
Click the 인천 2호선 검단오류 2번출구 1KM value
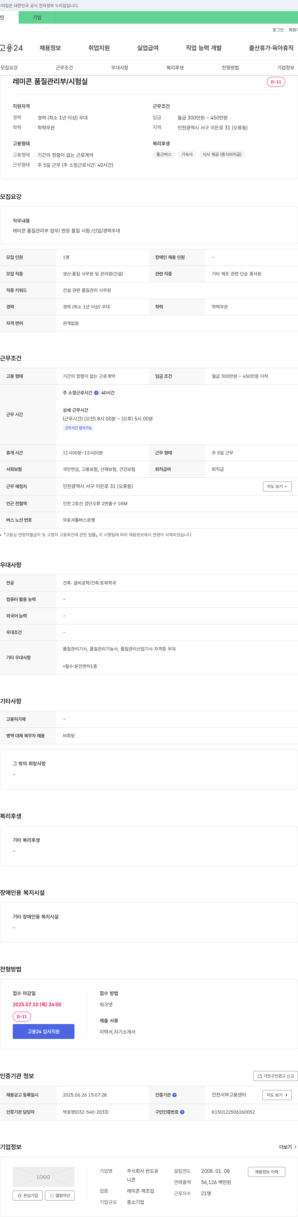[x=95, y=504]
